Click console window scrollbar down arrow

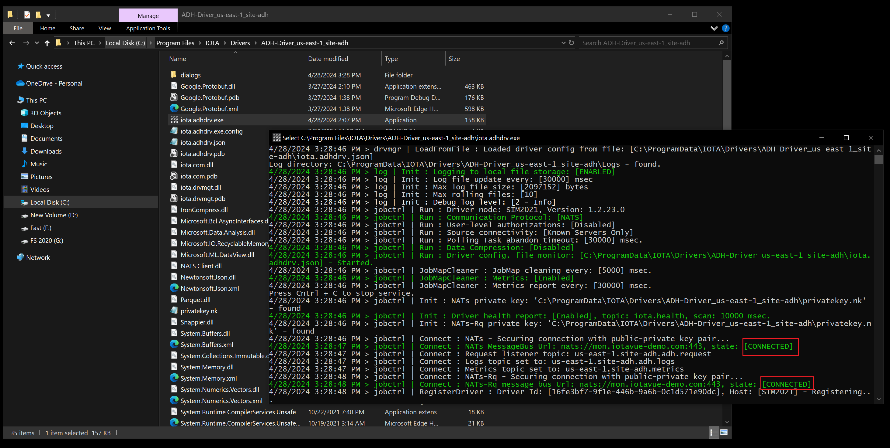[x=879, y=399]
